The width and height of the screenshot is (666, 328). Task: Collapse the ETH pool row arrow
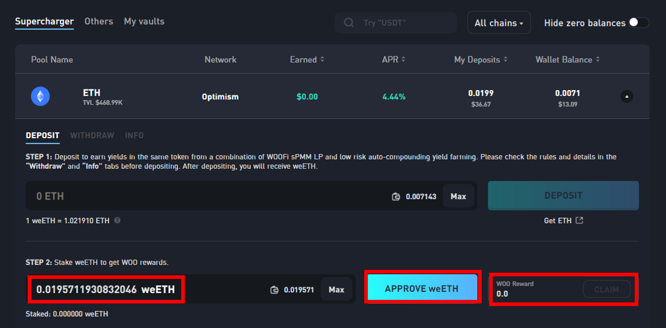coord(627,96)
